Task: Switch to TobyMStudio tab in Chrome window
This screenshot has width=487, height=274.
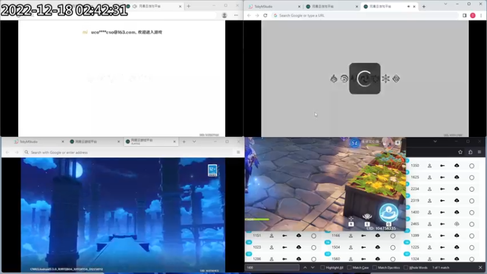Action: click(274, 6)
